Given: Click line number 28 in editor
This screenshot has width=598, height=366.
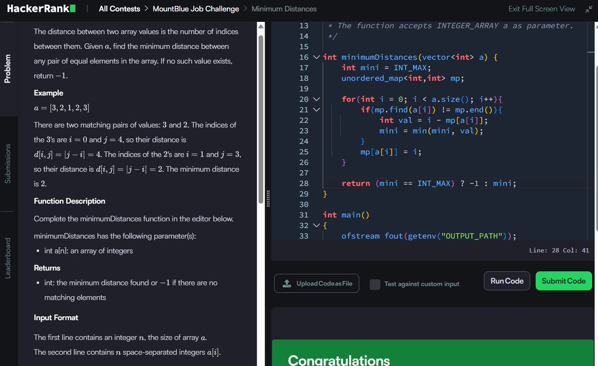Looking at the screenshot, I should 304,183.
